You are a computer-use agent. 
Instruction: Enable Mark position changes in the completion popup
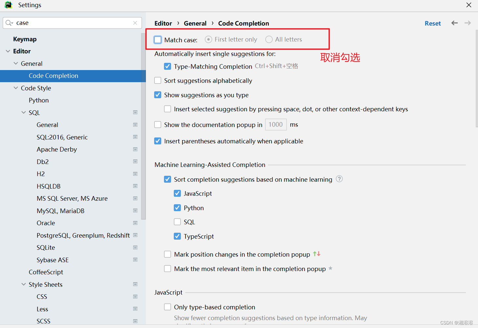tap(168, 254)
